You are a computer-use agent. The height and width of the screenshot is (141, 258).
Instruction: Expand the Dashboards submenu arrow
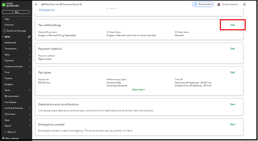29,43
